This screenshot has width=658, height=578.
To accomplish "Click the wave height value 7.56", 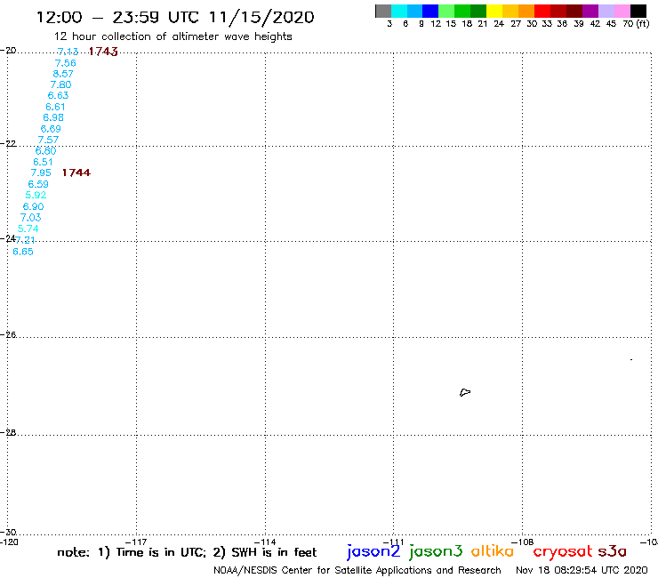I will point(66,63).
